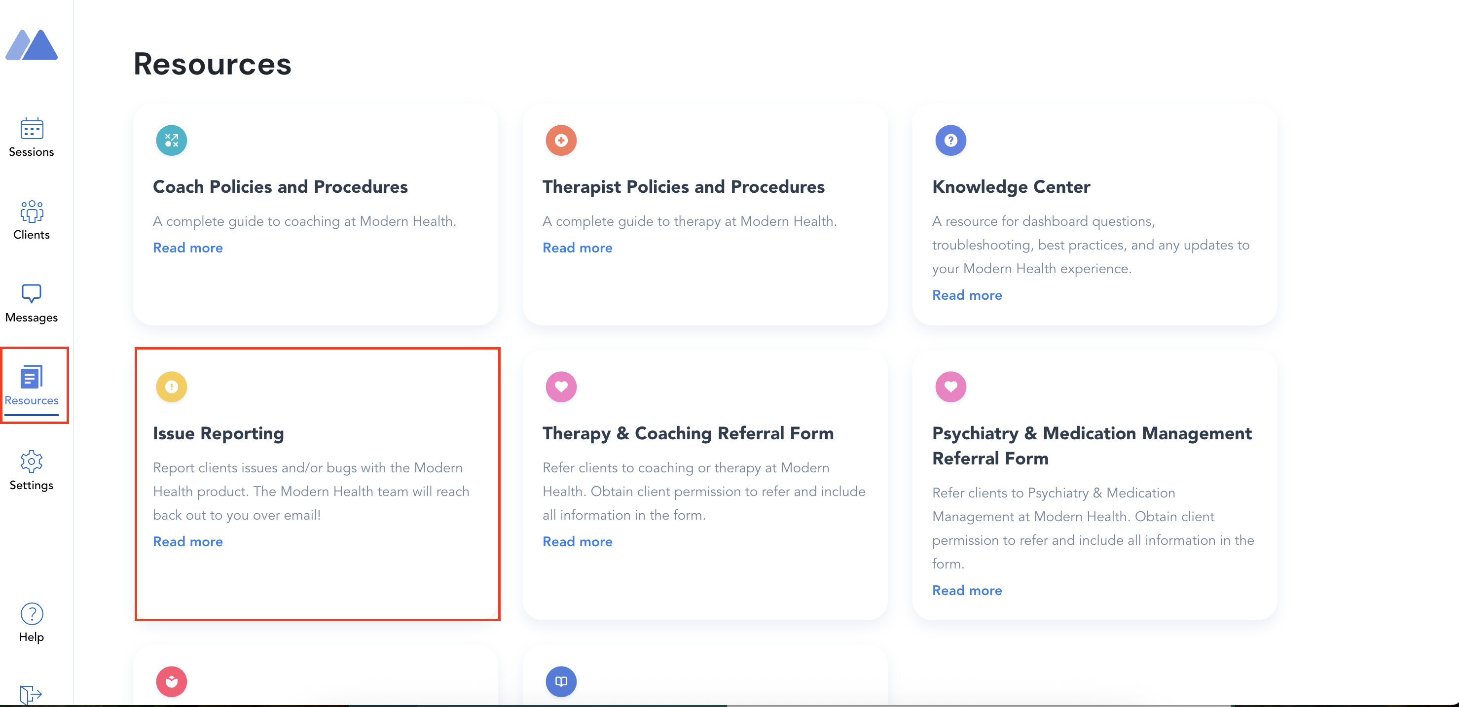Open Read more for Therapy & Coaching Referral
Screen dimensions: 1459x707
pyautogui.click(x=577, y=542)
